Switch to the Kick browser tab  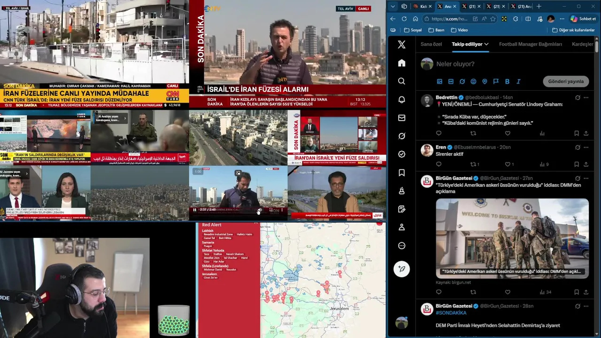[422, 7]
